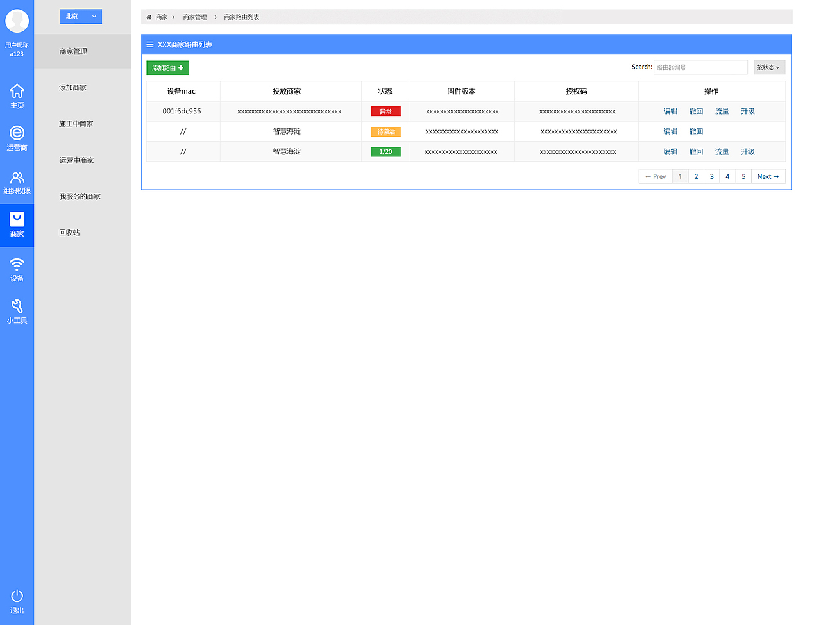Click 商家 in the breadcrumb

(162, 17)
